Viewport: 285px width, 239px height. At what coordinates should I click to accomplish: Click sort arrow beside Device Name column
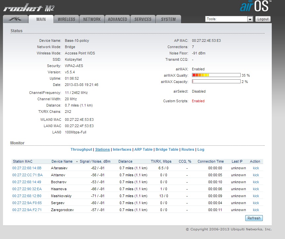pyautogui.click(x=77, y=162)
